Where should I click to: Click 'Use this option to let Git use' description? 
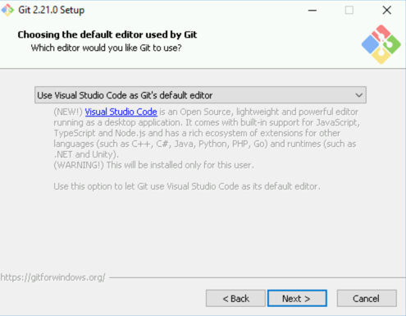click(x=187, y=186)
